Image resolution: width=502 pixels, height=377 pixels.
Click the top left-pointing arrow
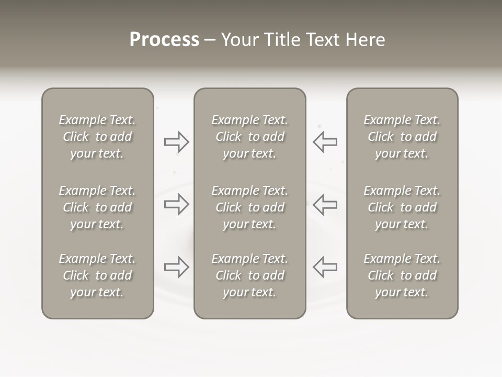point(325,142)
